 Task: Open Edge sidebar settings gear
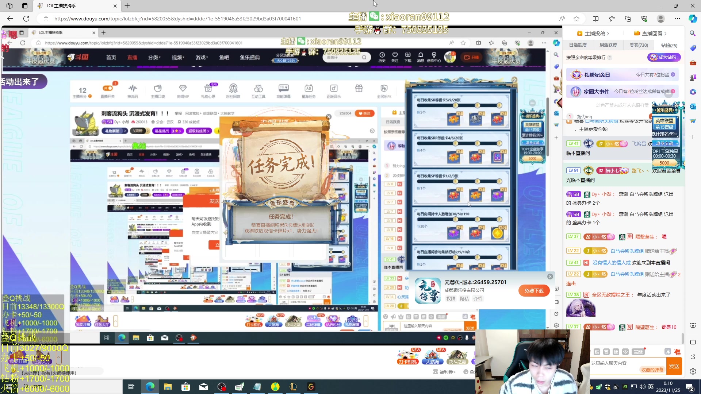coord(693,371)
